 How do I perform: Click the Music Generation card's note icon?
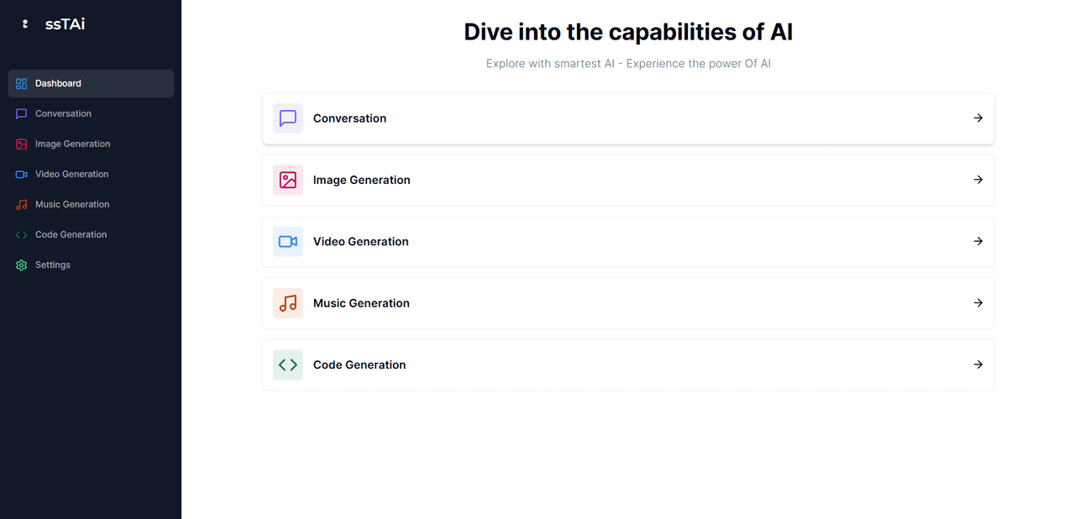point(288,303)
